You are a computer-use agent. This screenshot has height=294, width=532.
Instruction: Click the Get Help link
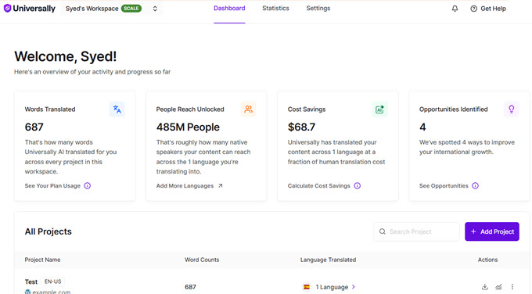coord(493,9)
